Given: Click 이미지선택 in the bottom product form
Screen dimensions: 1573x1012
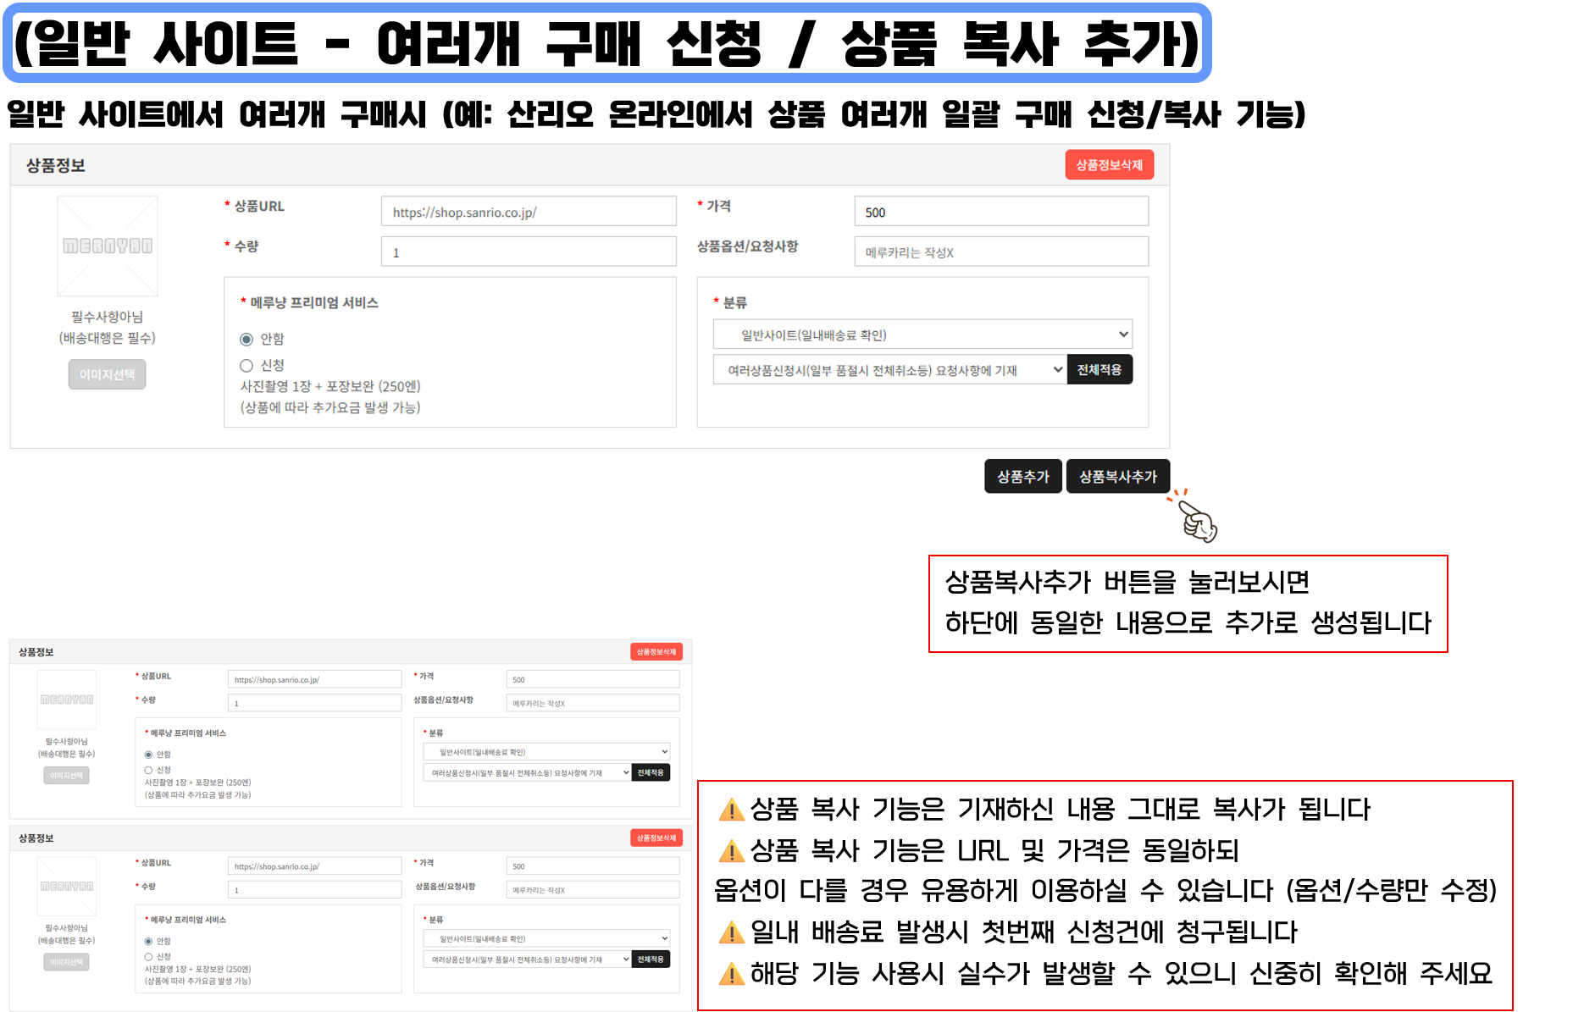Looking at the screenshot, I should [x=66, y=962].
